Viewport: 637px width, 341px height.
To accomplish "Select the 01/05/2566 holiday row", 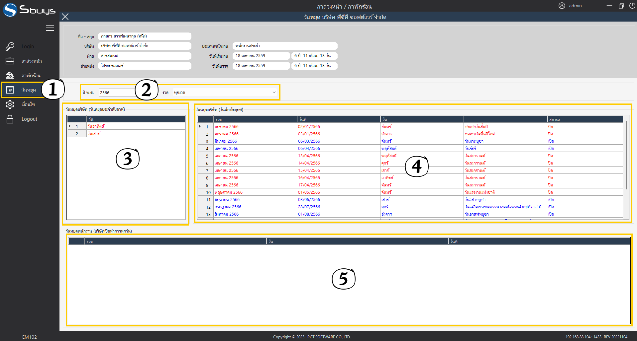I will pos(309,192).
